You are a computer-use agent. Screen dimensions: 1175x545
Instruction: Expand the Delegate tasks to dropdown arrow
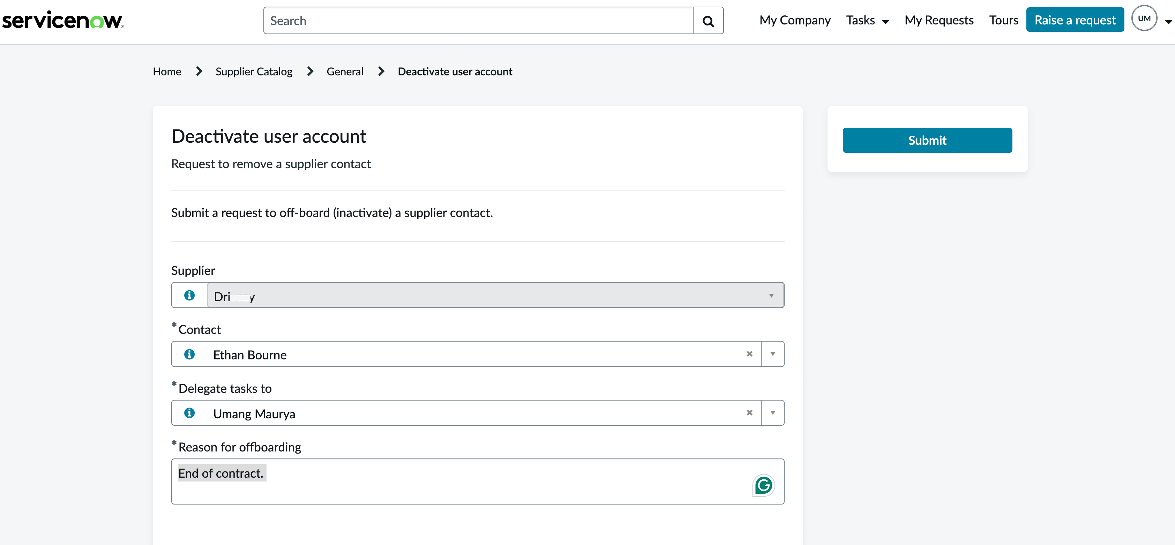(773, 413)
